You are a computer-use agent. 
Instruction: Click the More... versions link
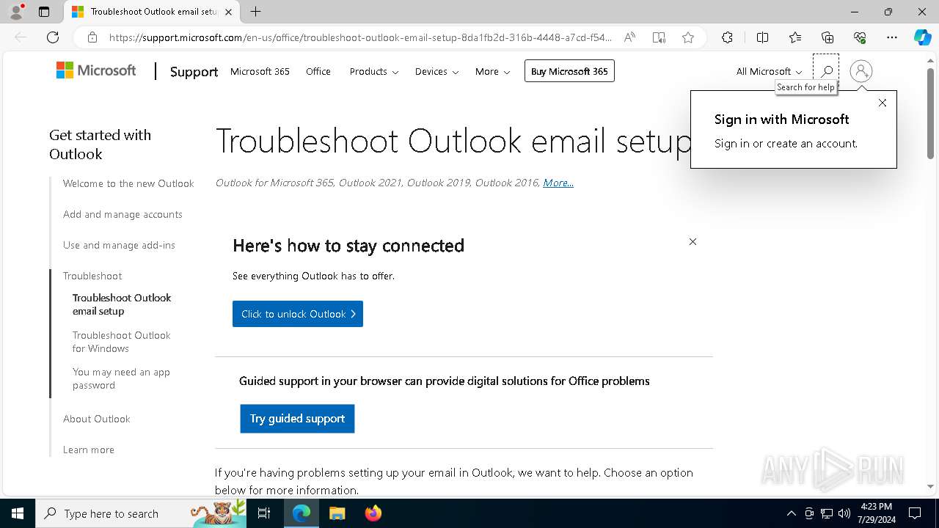click(558, 183)
